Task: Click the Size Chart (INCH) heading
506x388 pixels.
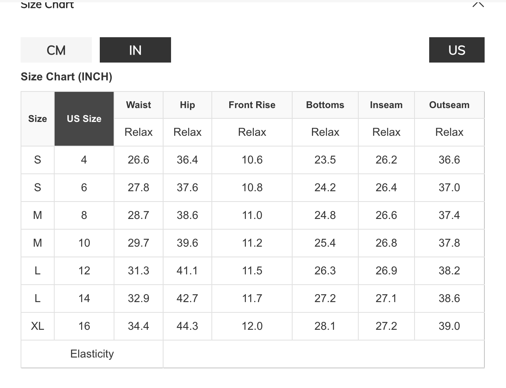Action: pyautogui.click(x=67, y=76)
